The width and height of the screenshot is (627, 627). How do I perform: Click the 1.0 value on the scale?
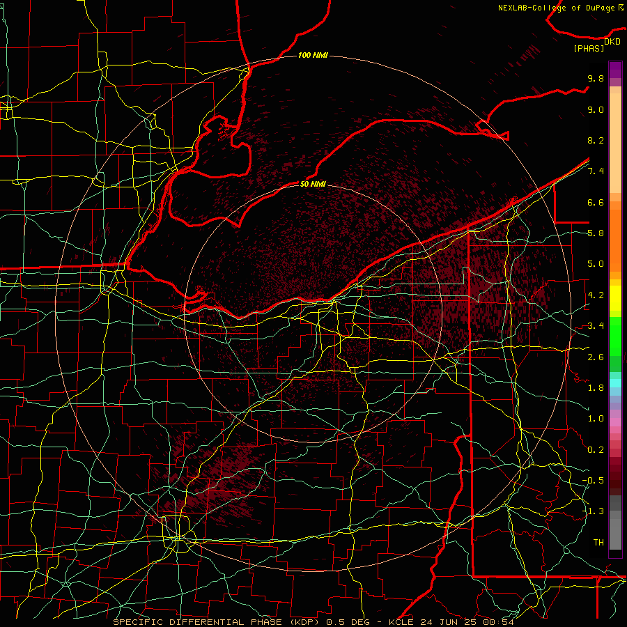coord(596,419)
